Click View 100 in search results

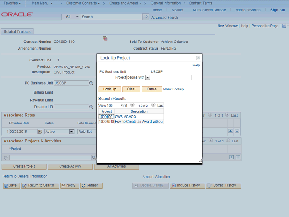[105, 105]
